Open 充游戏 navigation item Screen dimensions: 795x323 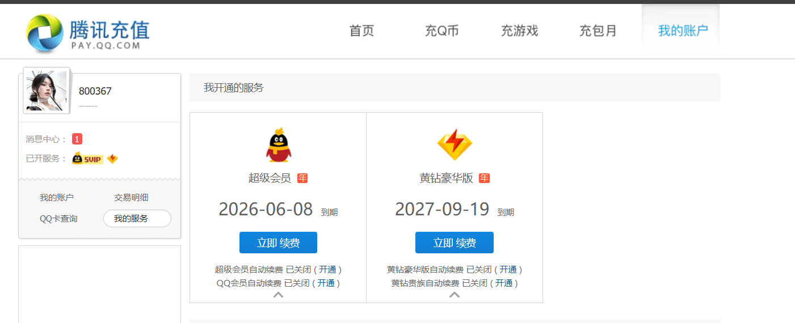(x=519, y=31)
